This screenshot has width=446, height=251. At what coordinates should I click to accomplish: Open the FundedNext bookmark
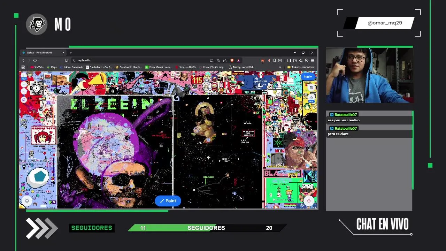click(99, 67)
